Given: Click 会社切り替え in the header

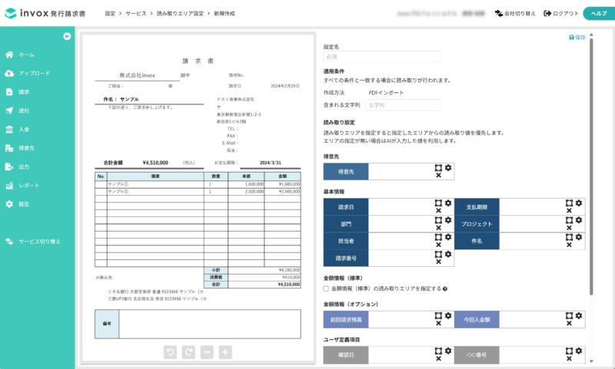Looking at the screenshot, I should [515, 13].
